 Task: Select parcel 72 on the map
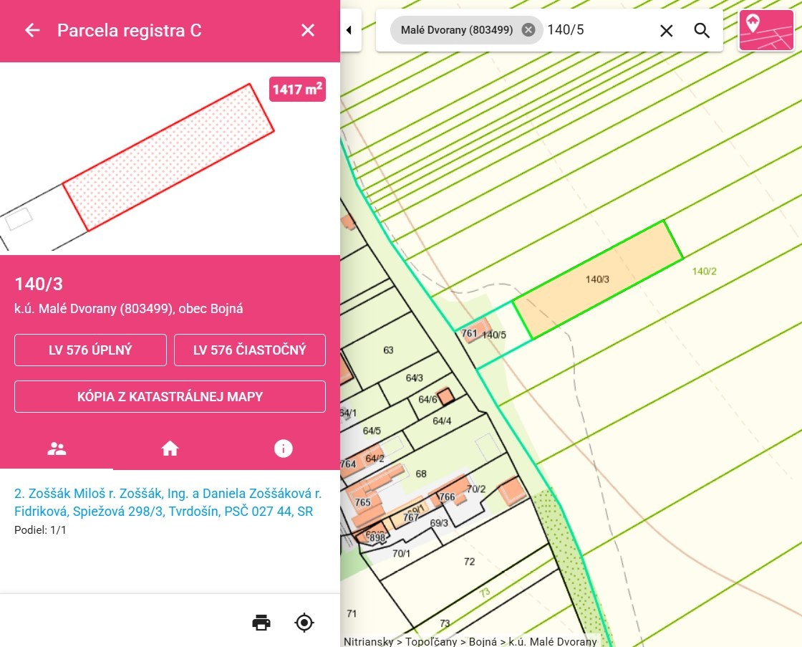(470, 562)
